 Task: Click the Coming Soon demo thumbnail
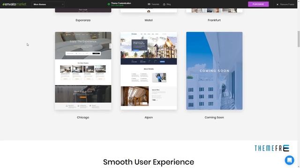pyautogui.click(x=214, y=70)
